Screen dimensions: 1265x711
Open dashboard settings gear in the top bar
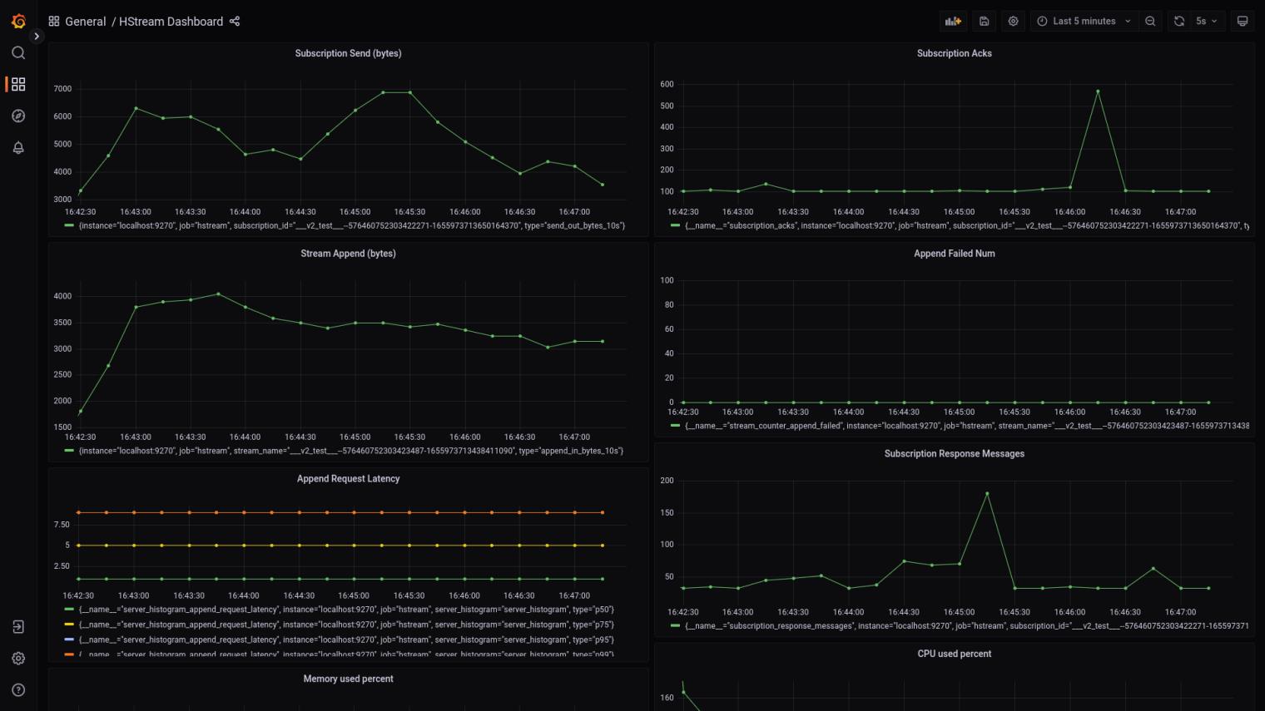point(1013,22)
